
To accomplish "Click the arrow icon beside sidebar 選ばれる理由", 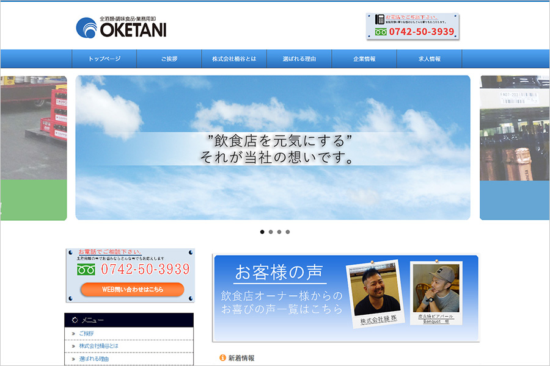I will (x=73, y=359).
